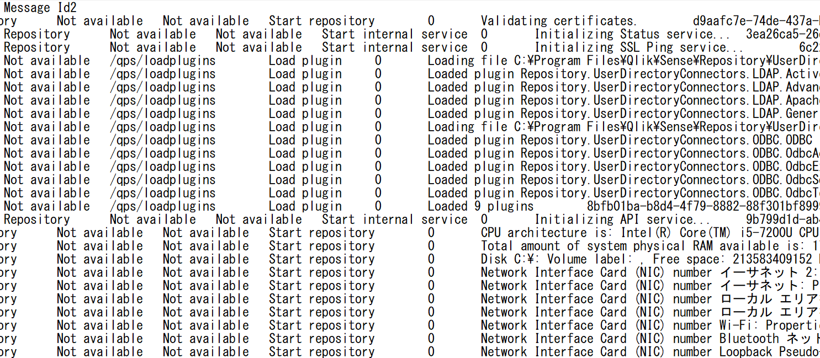Image resolution: width=820 pixels, height=358 pixels.
Task: Select the LDAP.Generic plugin loaded row
Action: [607, 113]
